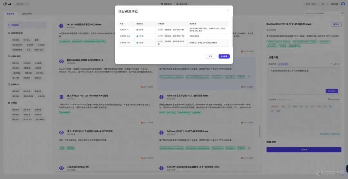Open the 通义千问2.5-VL-72B-Instruct-AWQ量化 title
348x179 pixels.
click(88, 96)
